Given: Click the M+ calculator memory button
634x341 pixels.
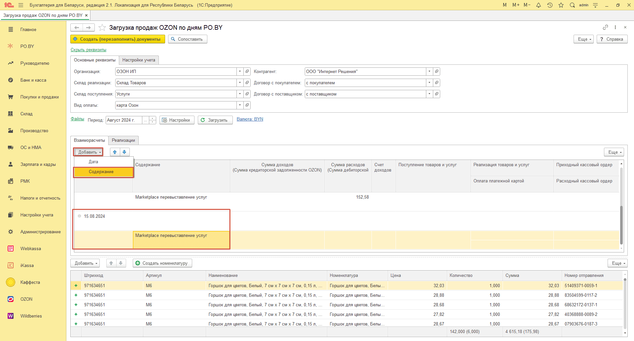Looking at the screenshot, I should click(516, 5).
